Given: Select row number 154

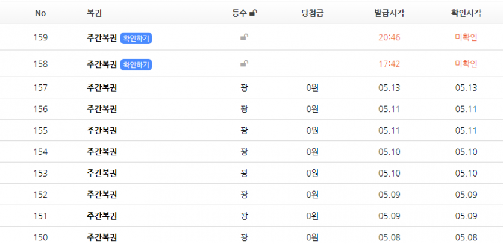Looking at the screenshot, I should pos(40,152).
